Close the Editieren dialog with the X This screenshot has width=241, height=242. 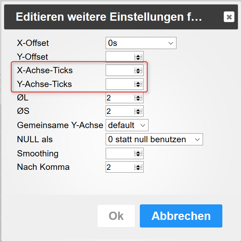click(229, 17)
